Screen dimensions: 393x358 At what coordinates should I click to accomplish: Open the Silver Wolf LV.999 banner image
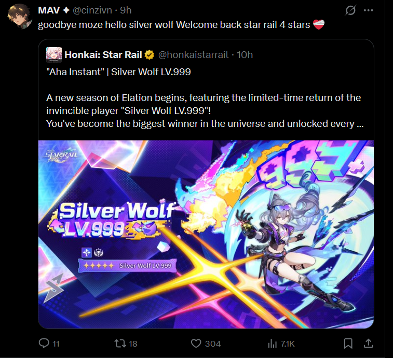(206, 234)
